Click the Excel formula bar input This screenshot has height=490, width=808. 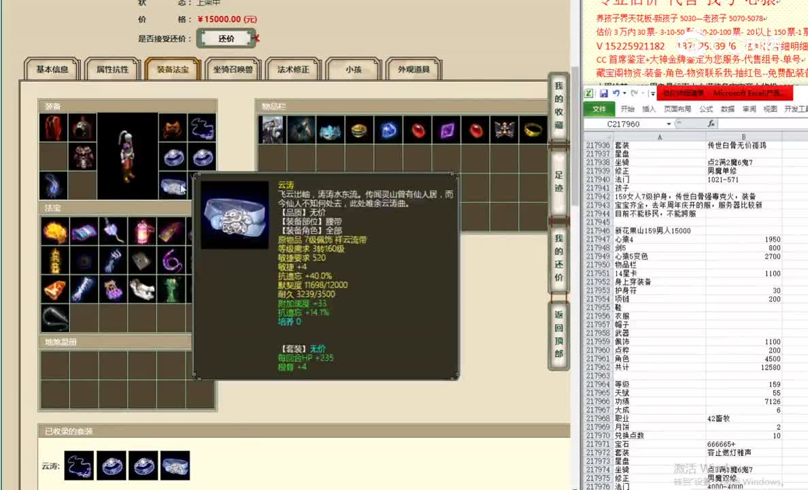click(762, 124)
